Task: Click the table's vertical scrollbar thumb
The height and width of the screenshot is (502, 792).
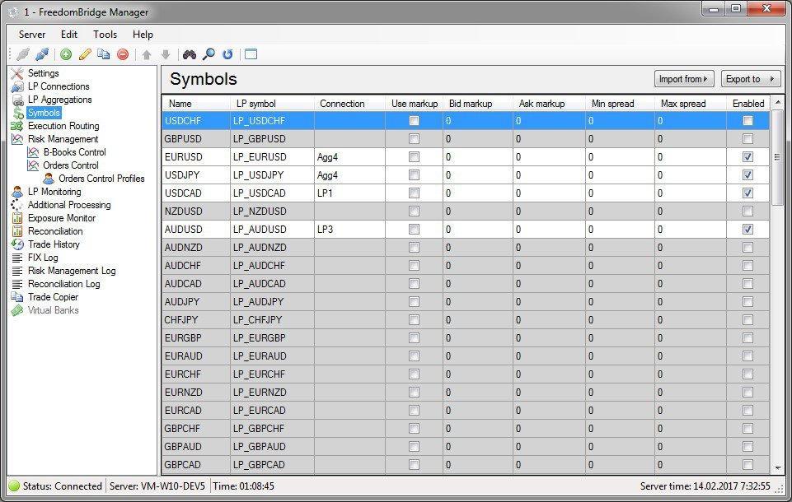Action: tap(777, 156)
